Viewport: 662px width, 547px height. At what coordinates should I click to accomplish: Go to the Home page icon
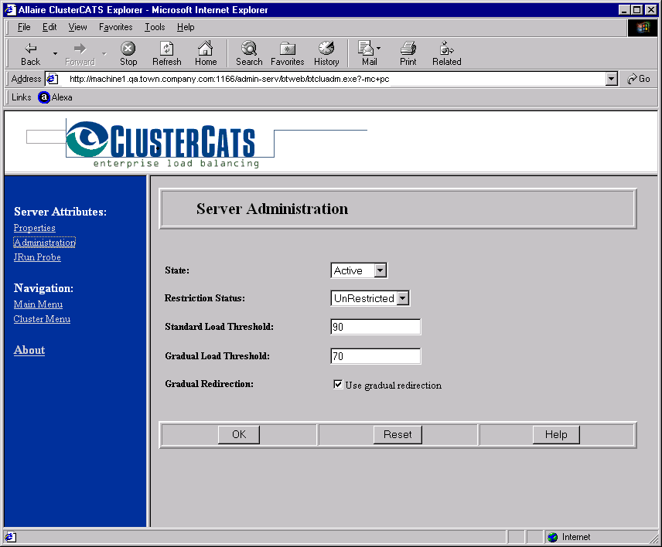[x=206, y=48]
